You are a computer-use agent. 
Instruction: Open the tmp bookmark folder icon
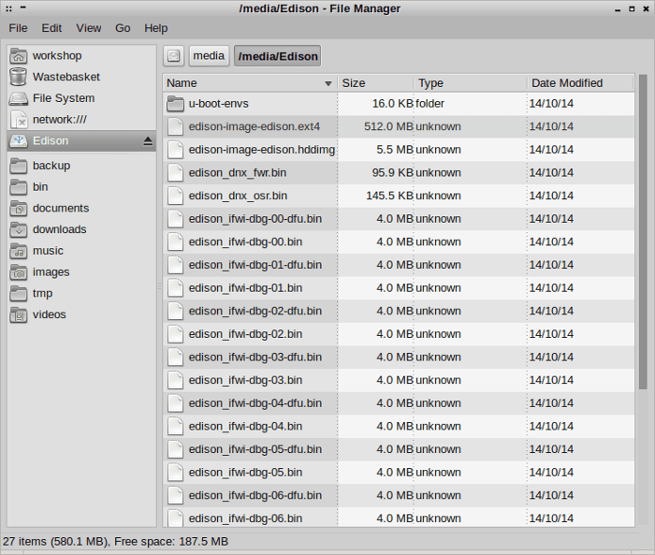point(19,293)
